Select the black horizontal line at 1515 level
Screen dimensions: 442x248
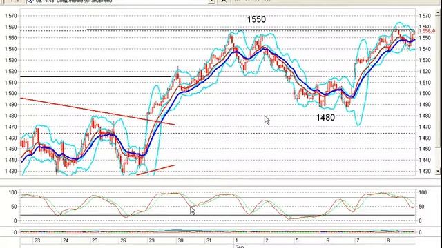[171, 76]
